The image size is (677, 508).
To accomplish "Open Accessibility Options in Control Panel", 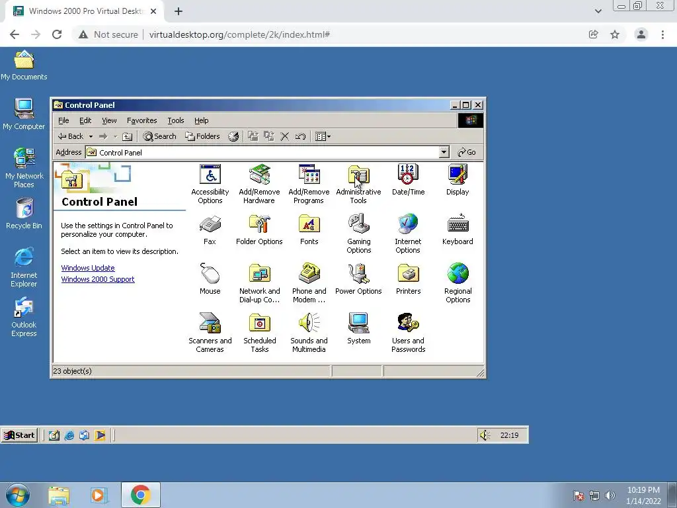I will point(210,184).
